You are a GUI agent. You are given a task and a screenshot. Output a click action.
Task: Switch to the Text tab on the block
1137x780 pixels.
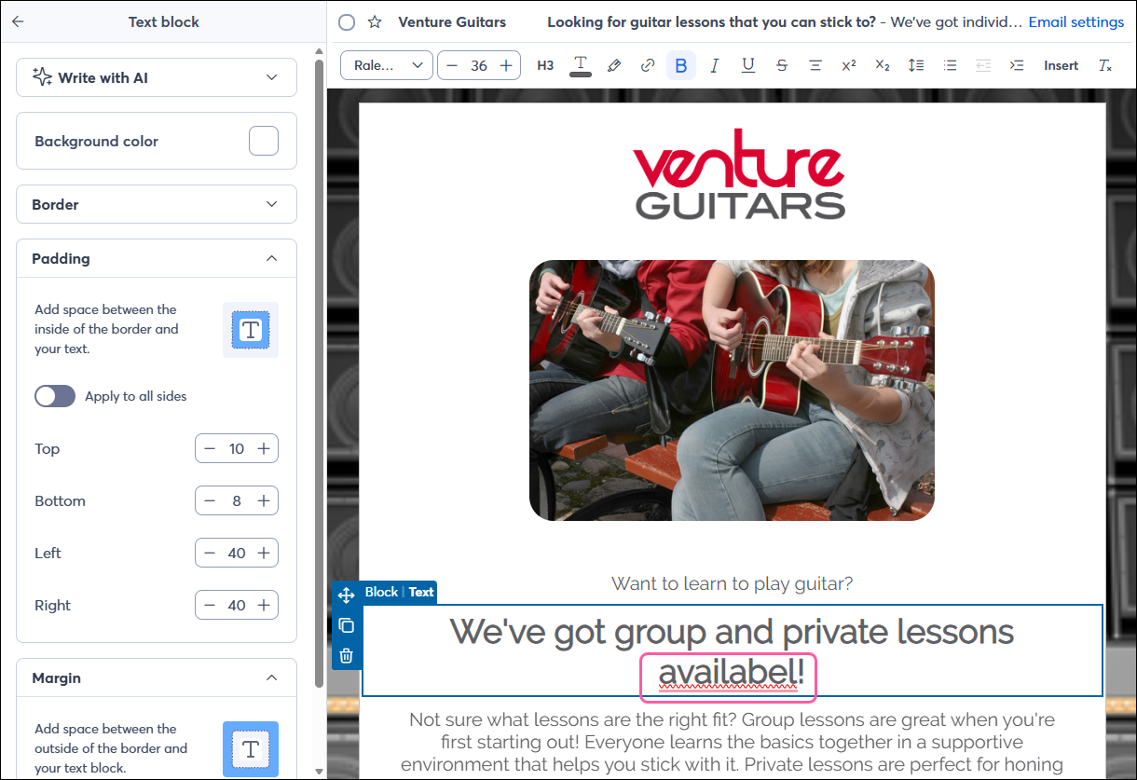point(421,592)
